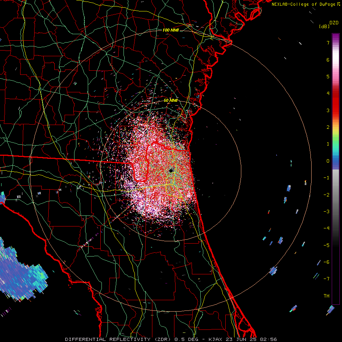Click the -3 dB scale value
Image resolution: width=342 pixels, height=342 pixels.
coord(326,212)
